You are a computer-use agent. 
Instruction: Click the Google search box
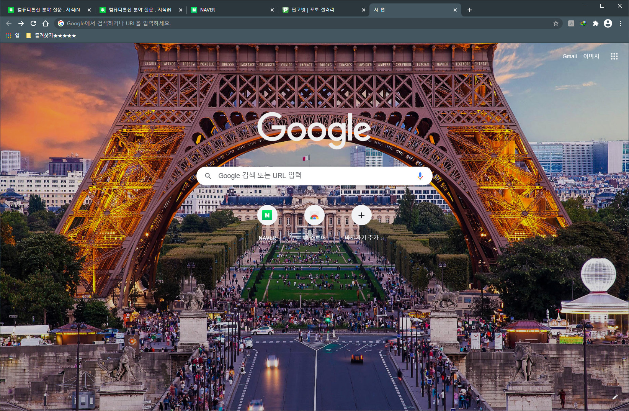point(314,176)
